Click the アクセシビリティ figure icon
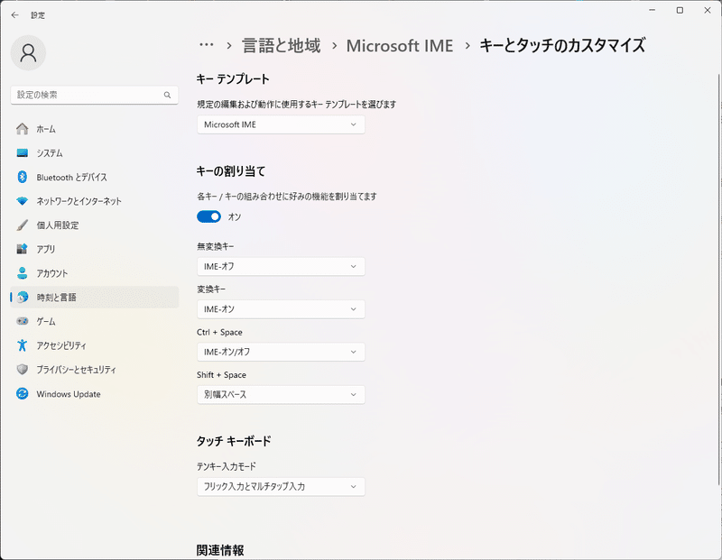Screen dimensions: 722x560 click(x=22, y=345)
